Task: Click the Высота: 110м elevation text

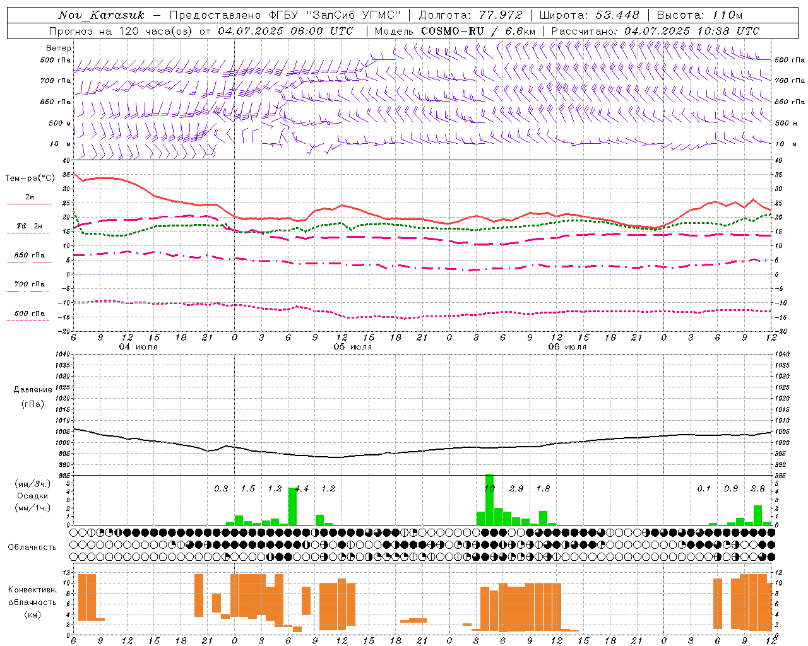Action: tap(699, 15)
